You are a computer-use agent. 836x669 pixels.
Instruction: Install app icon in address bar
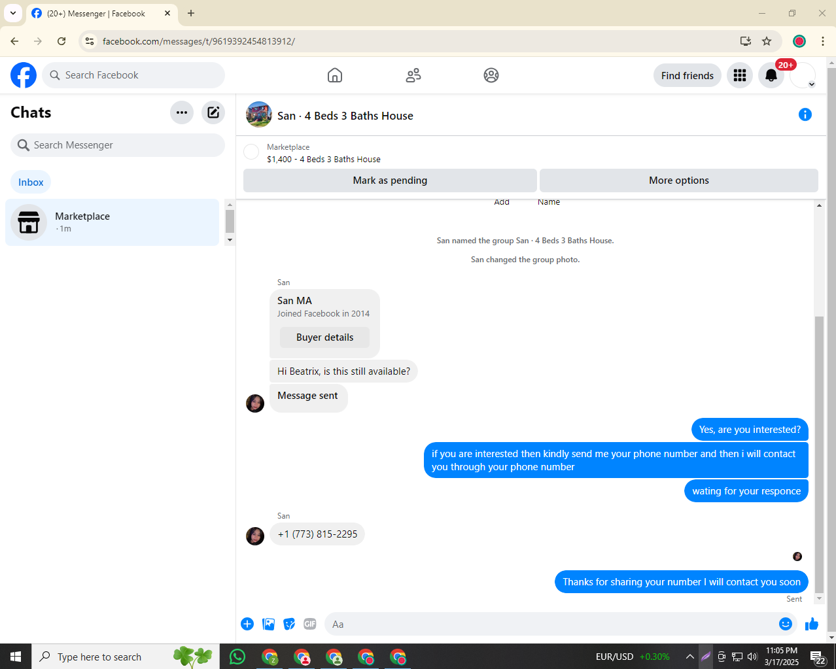click(x=746, y=41)
